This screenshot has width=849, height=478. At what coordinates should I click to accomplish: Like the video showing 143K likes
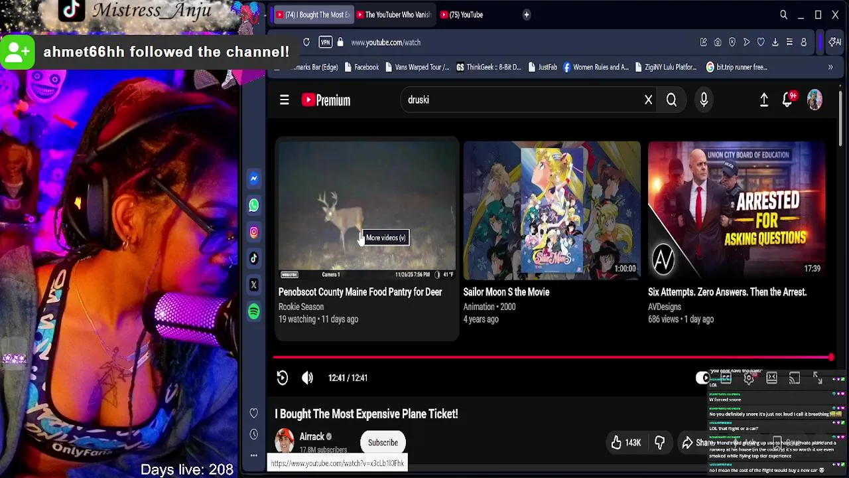[x=626, y=442]
